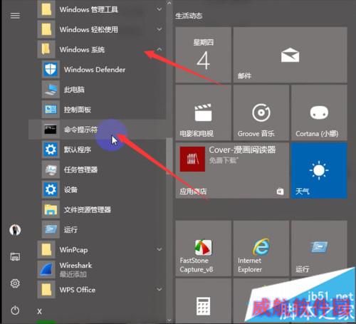Click the app list scrollbar thumb

coord(169,156)
